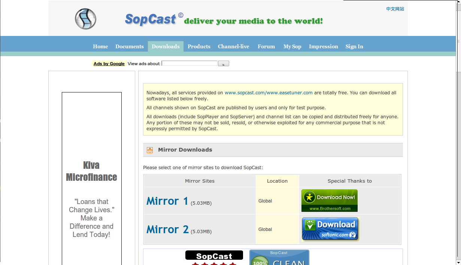Select the Downloads tab

click(166, 46)
